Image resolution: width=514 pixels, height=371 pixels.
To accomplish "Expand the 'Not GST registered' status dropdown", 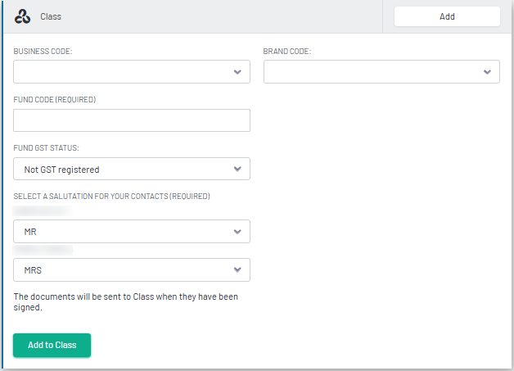I will tap(123, 170).
